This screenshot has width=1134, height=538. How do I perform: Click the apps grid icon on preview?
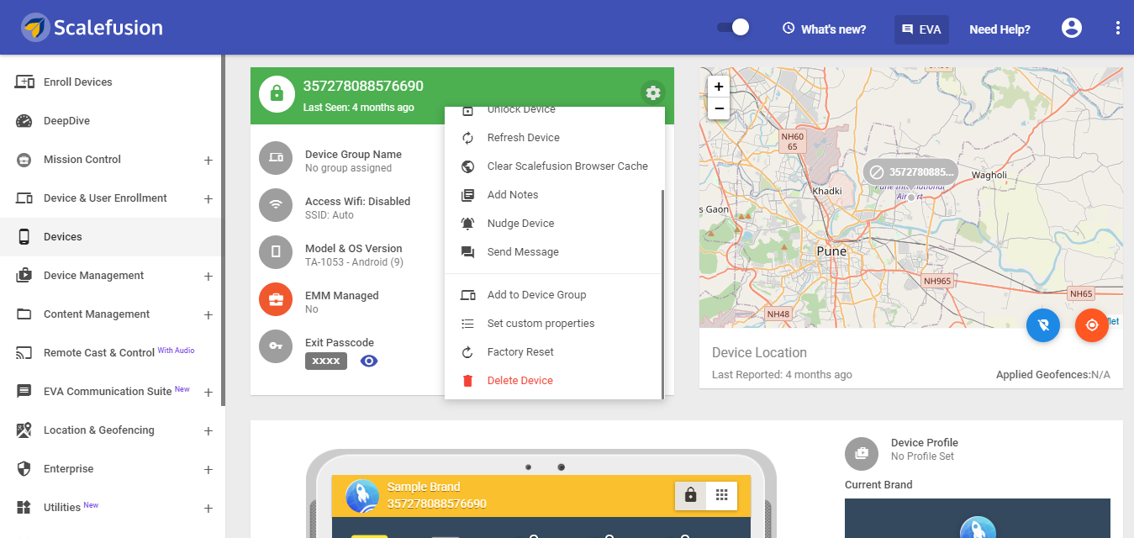pyautogui.click(x=721, y=495)
